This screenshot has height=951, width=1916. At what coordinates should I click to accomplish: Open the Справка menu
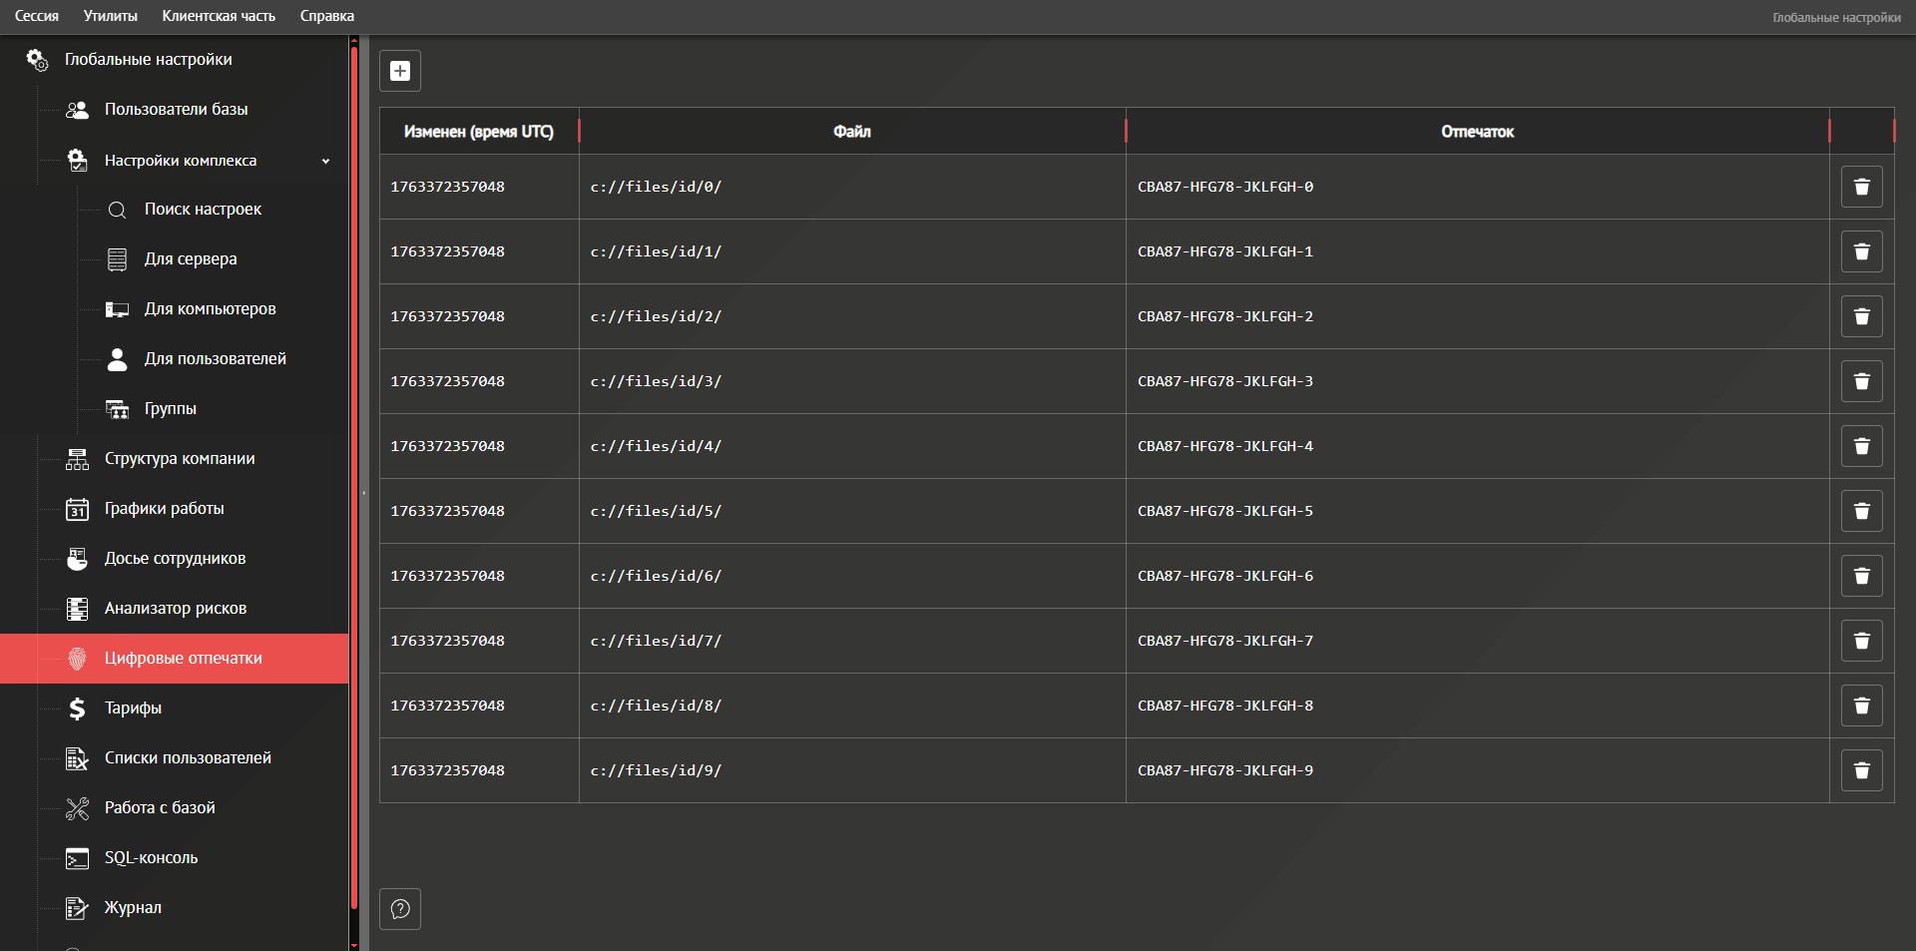[x=327, y=16]
